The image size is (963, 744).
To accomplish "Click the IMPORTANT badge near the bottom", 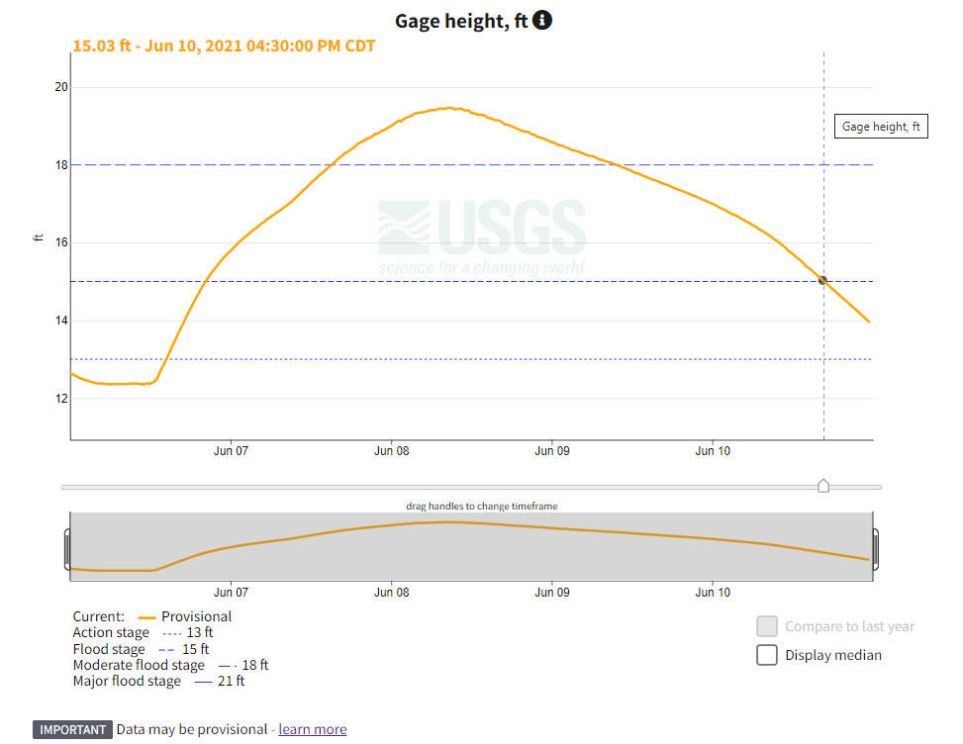I will 72,729.
